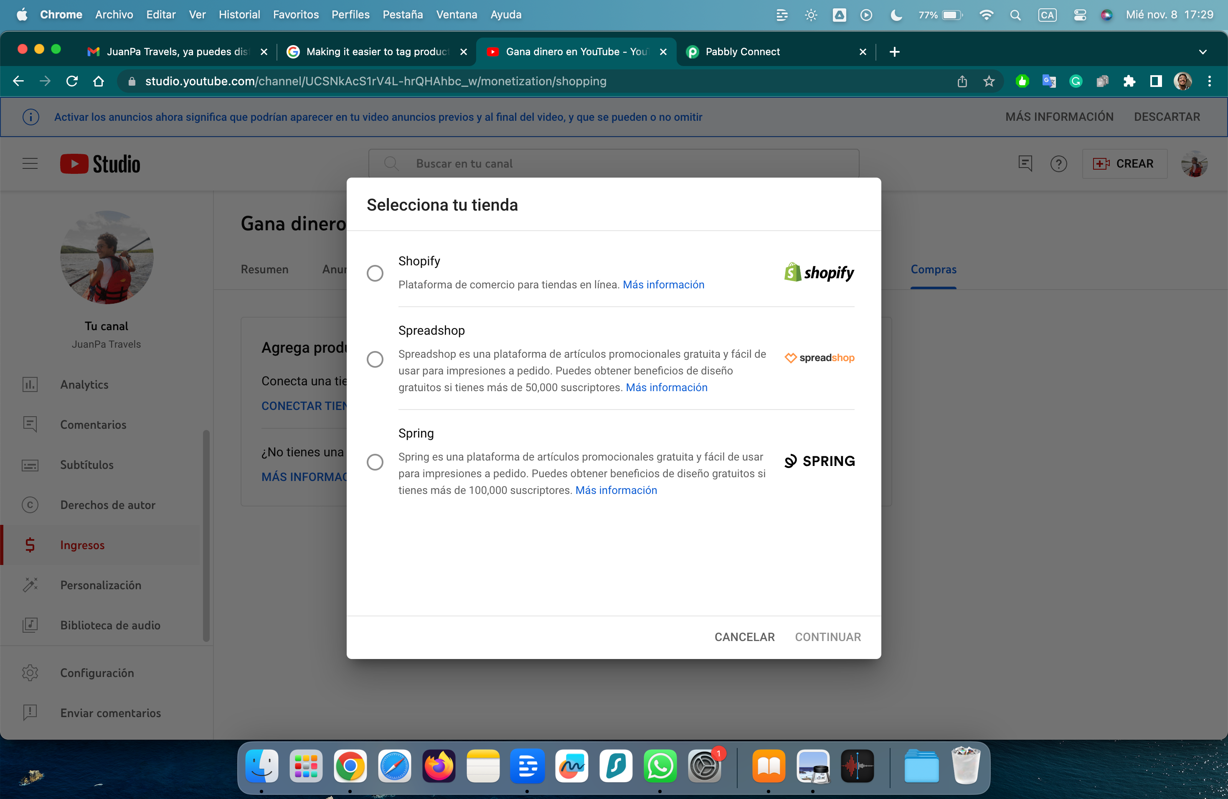Click CONTINUAR in the store dialog
Image resolution: width=1228 pixels, height=799 pixels.
[x=827, y=637]
